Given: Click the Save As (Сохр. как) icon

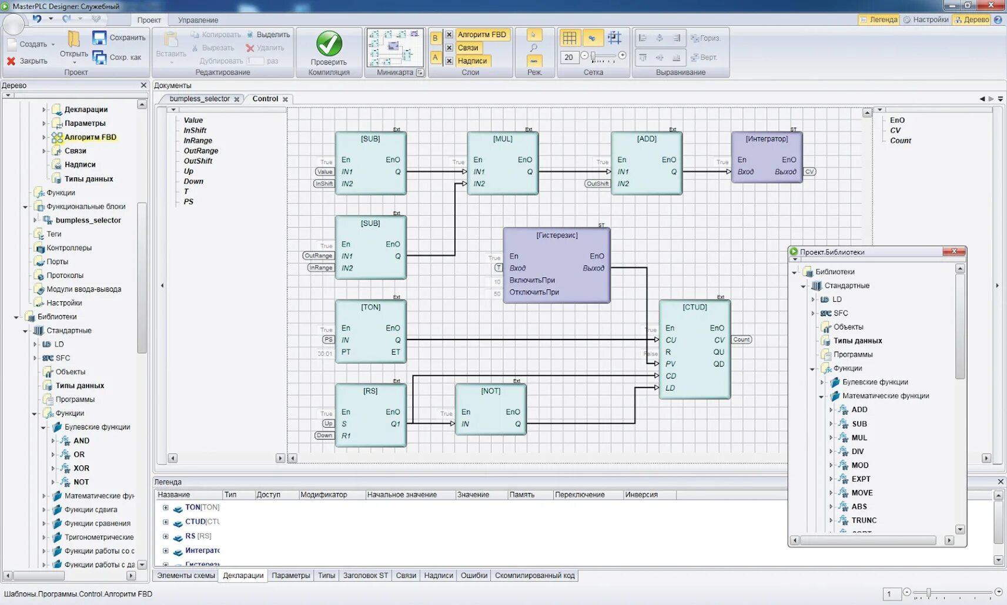Looking at the screenshot, I should [99, 57].
